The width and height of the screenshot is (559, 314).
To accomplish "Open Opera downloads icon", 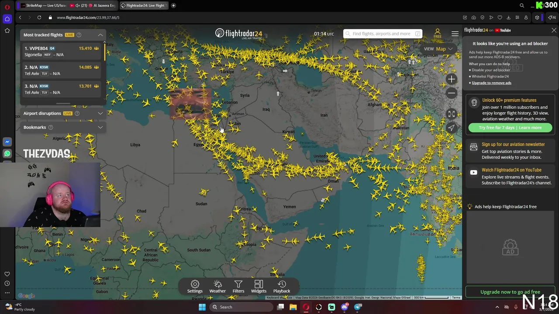I will point(508,17).
